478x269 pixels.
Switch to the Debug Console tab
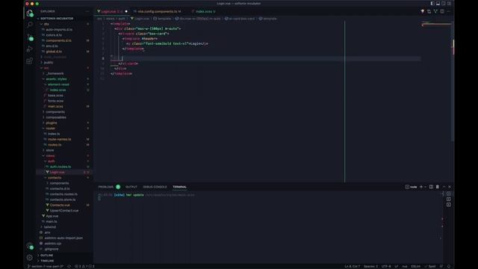[155, 187]
